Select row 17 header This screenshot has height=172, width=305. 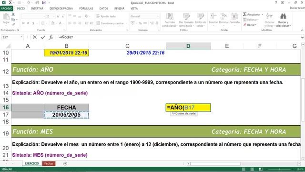[6, 115]
